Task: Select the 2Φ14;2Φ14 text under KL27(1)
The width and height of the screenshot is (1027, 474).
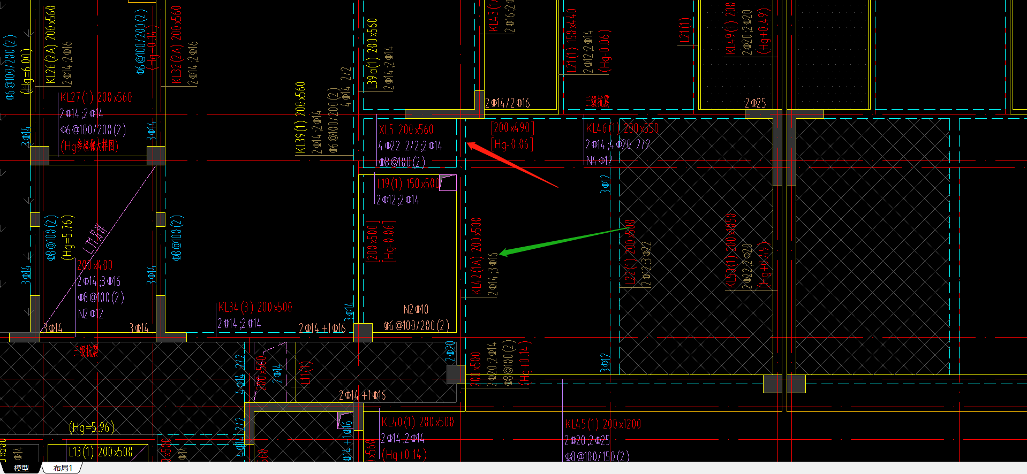Action: pyautogui.click(x=81, y=113)
